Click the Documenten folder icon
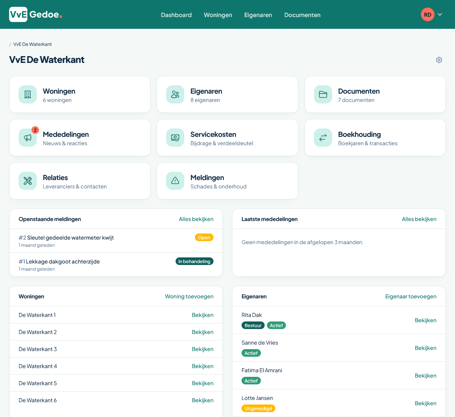The width and height of the screenshot is (455, 417). [x=323, y=94]
